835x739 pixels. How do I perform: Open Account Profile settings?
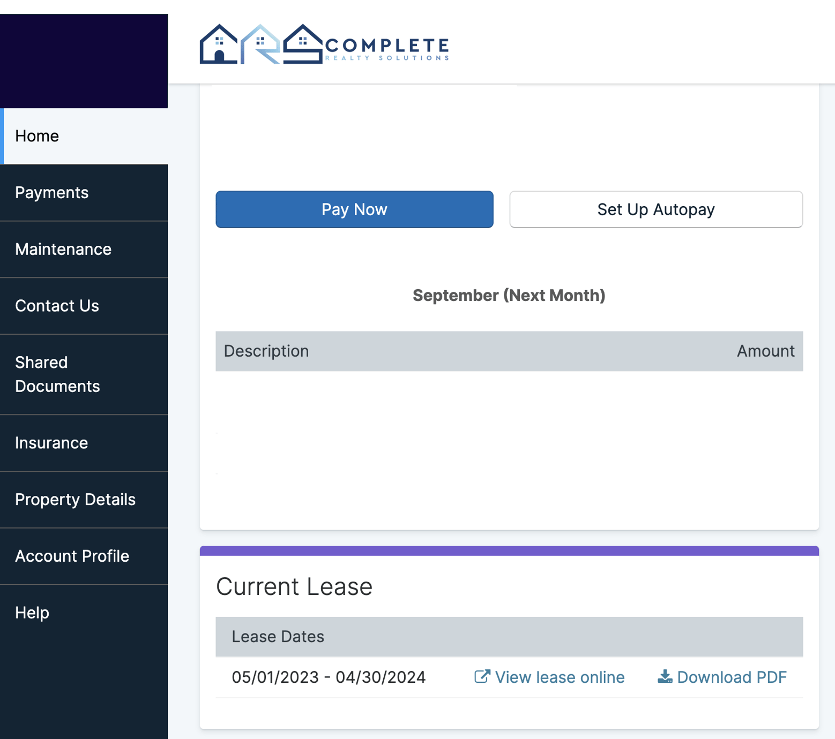tap(72, 556)
